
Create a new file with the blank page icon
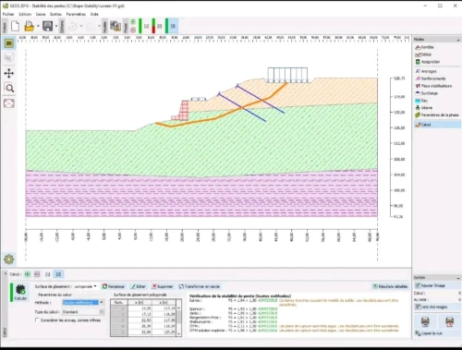pos(15,26)
